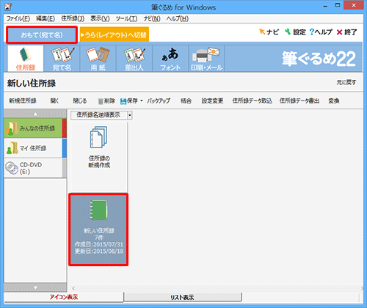Click the 住所録の新規作成 new address book icon
The height and width of the screenshot is (308, 367).
(99, 147)
